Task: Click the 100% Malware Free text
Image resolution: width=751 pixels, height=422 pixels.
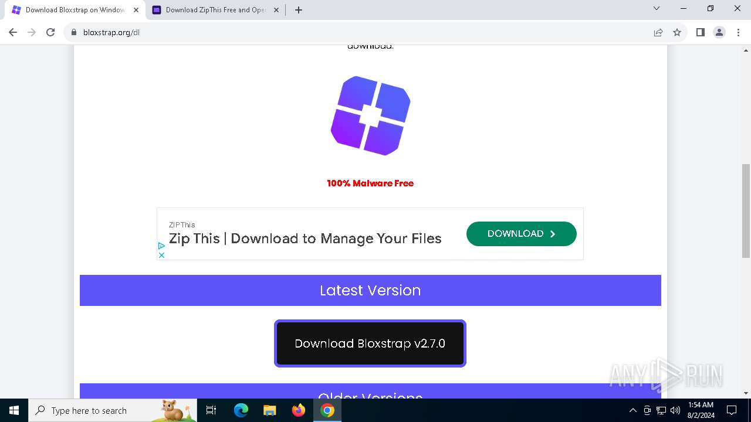Action: pos(370,183)
